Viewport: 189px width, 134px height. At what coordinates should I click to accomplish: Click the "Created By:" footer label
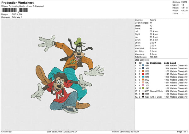(x=7, y=131)
